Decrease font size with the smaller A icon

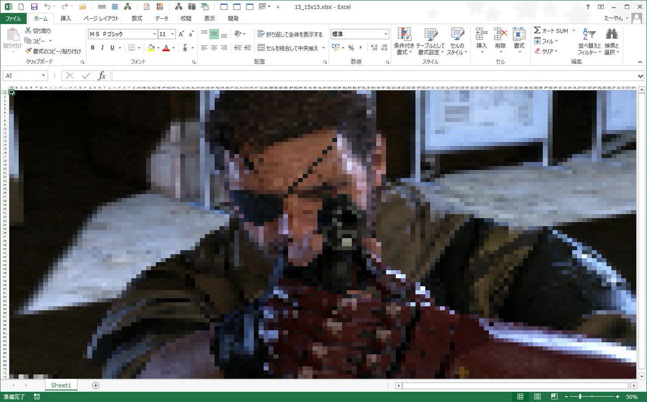tap(191, 34)
